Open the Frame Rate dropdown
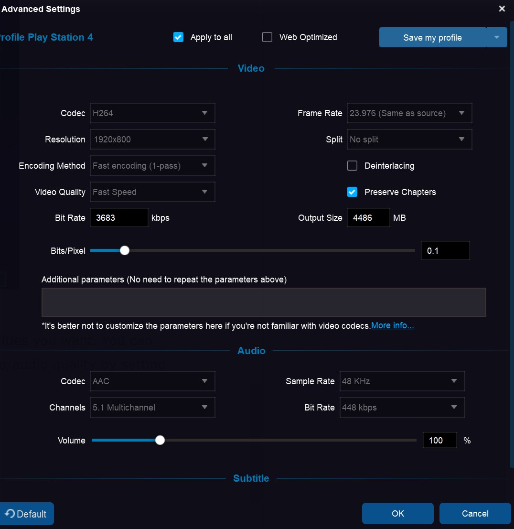Viewport: 514px width, 529px height. pos(409,113)
